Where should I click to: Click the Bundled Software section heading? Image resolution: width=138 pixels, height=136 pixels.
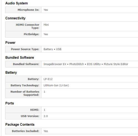pyautogui.click(x=20, y=57)
